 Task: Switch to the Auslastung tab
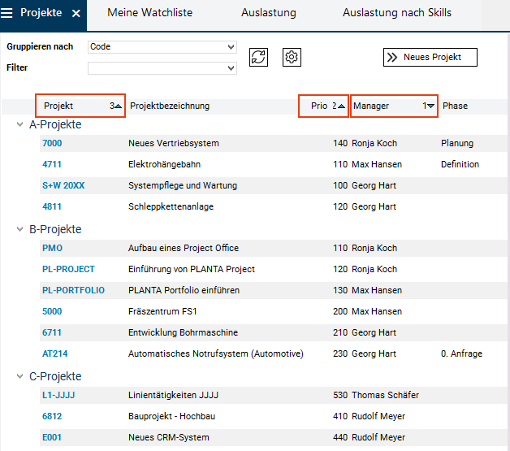pos(268,13)
